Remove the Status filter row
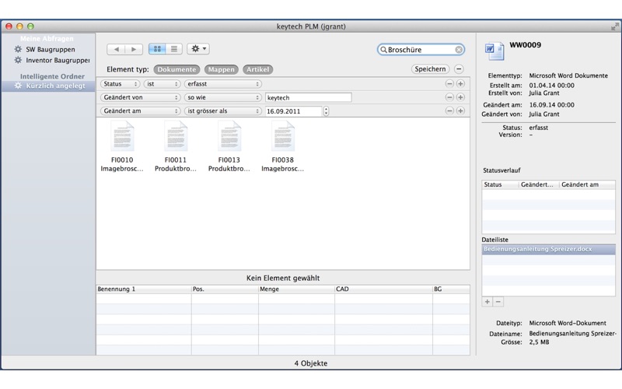Screen dimensions: 622x389 click(x=449, y=84)
